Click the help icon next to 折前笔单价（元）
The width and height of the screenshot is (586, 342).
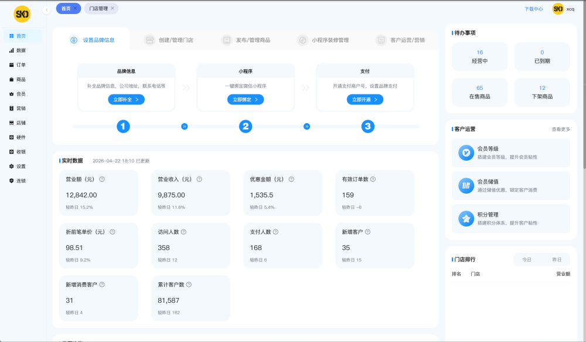pyautogui.click(x=112, y=232)
